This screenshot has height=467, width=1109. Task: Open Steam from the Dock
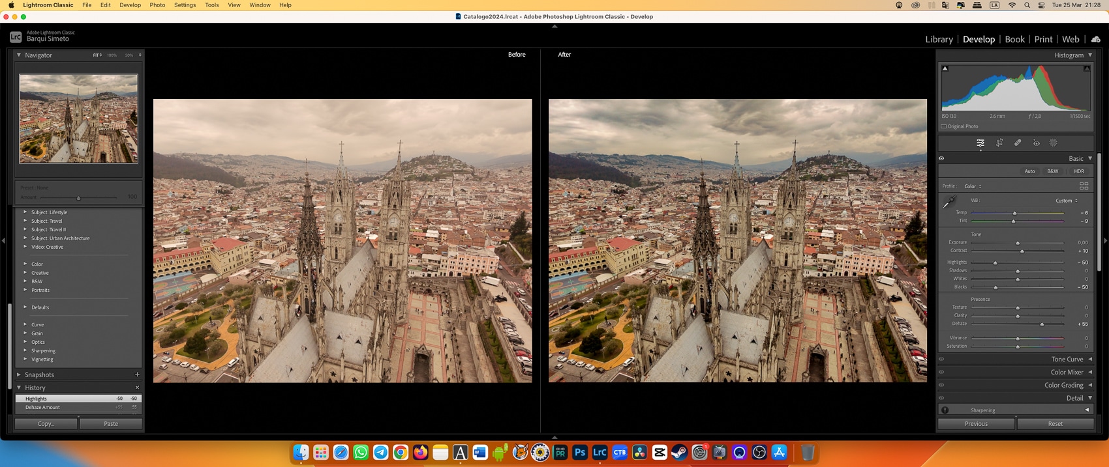(679, 452)
